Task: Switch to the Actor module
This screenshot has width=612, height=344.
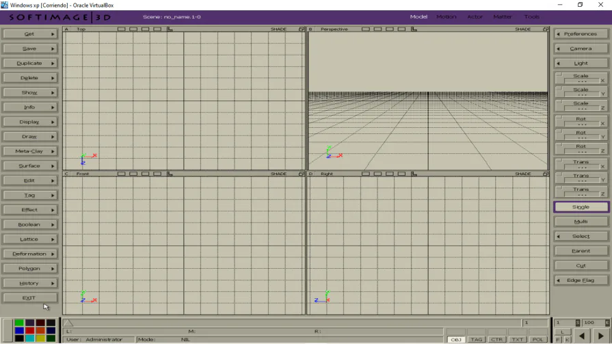Action: 475,17
